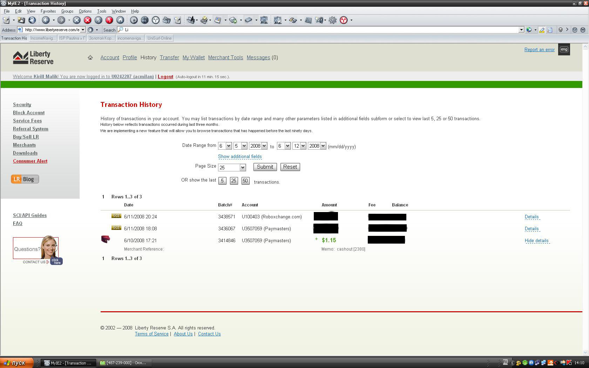This screenshot has height=368, width=589.
Task: Click the browser Forward arrow button
Action: (61, 20)
